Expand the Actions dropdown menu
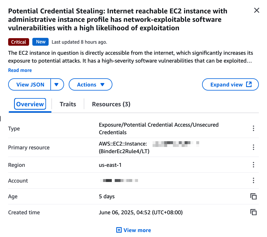Viewport: 267px width, 237px height. click(x=91, y=84)
